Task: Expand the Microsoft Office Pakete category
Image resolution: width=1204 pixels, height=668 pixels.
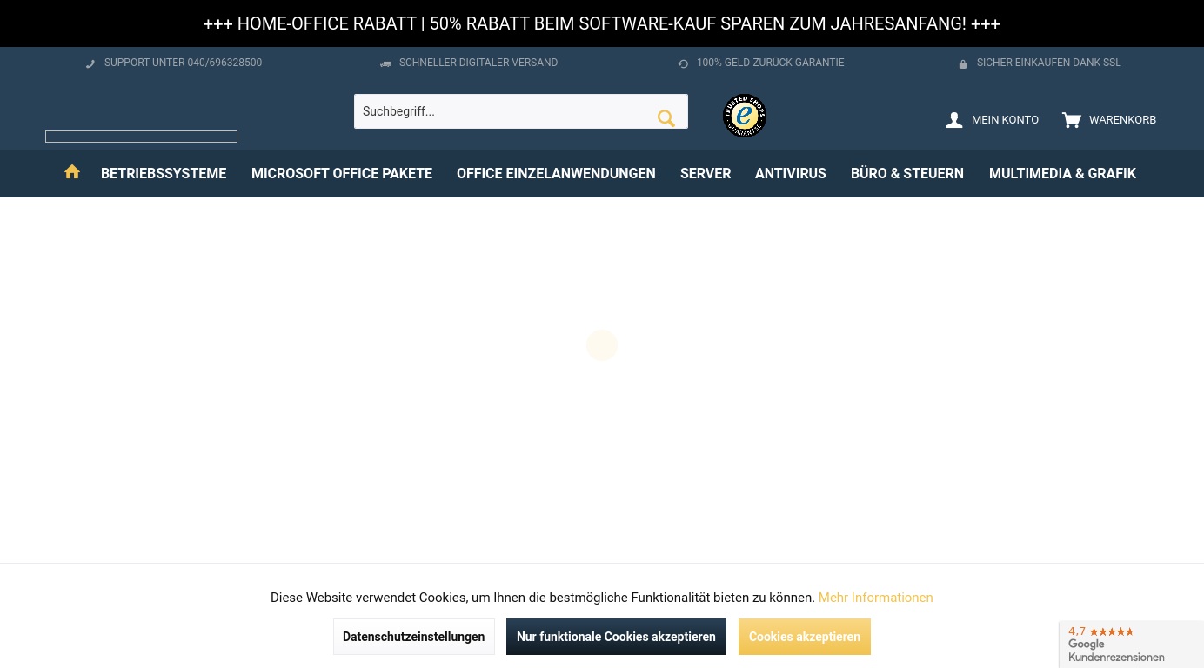Action: [342, 174]
